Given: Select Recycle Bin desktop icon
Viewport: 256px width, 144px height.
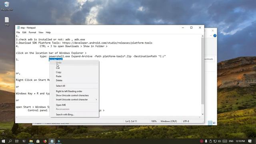Looking at the screenshot, I should (7, 6).
